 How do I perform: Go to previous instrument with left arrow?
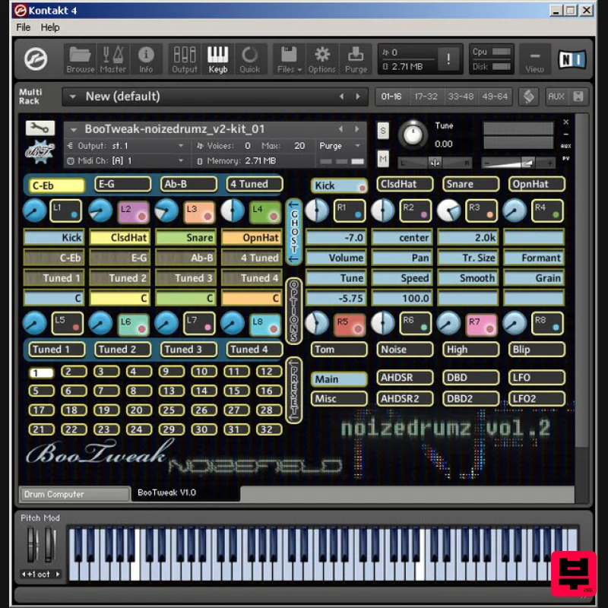pos(340,128)
